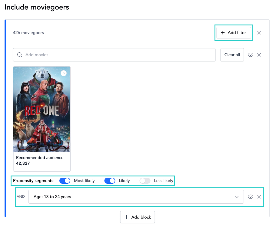The image size is (276, 230).
Task: Click the Propensity segments label
Action: pos(34,181)
